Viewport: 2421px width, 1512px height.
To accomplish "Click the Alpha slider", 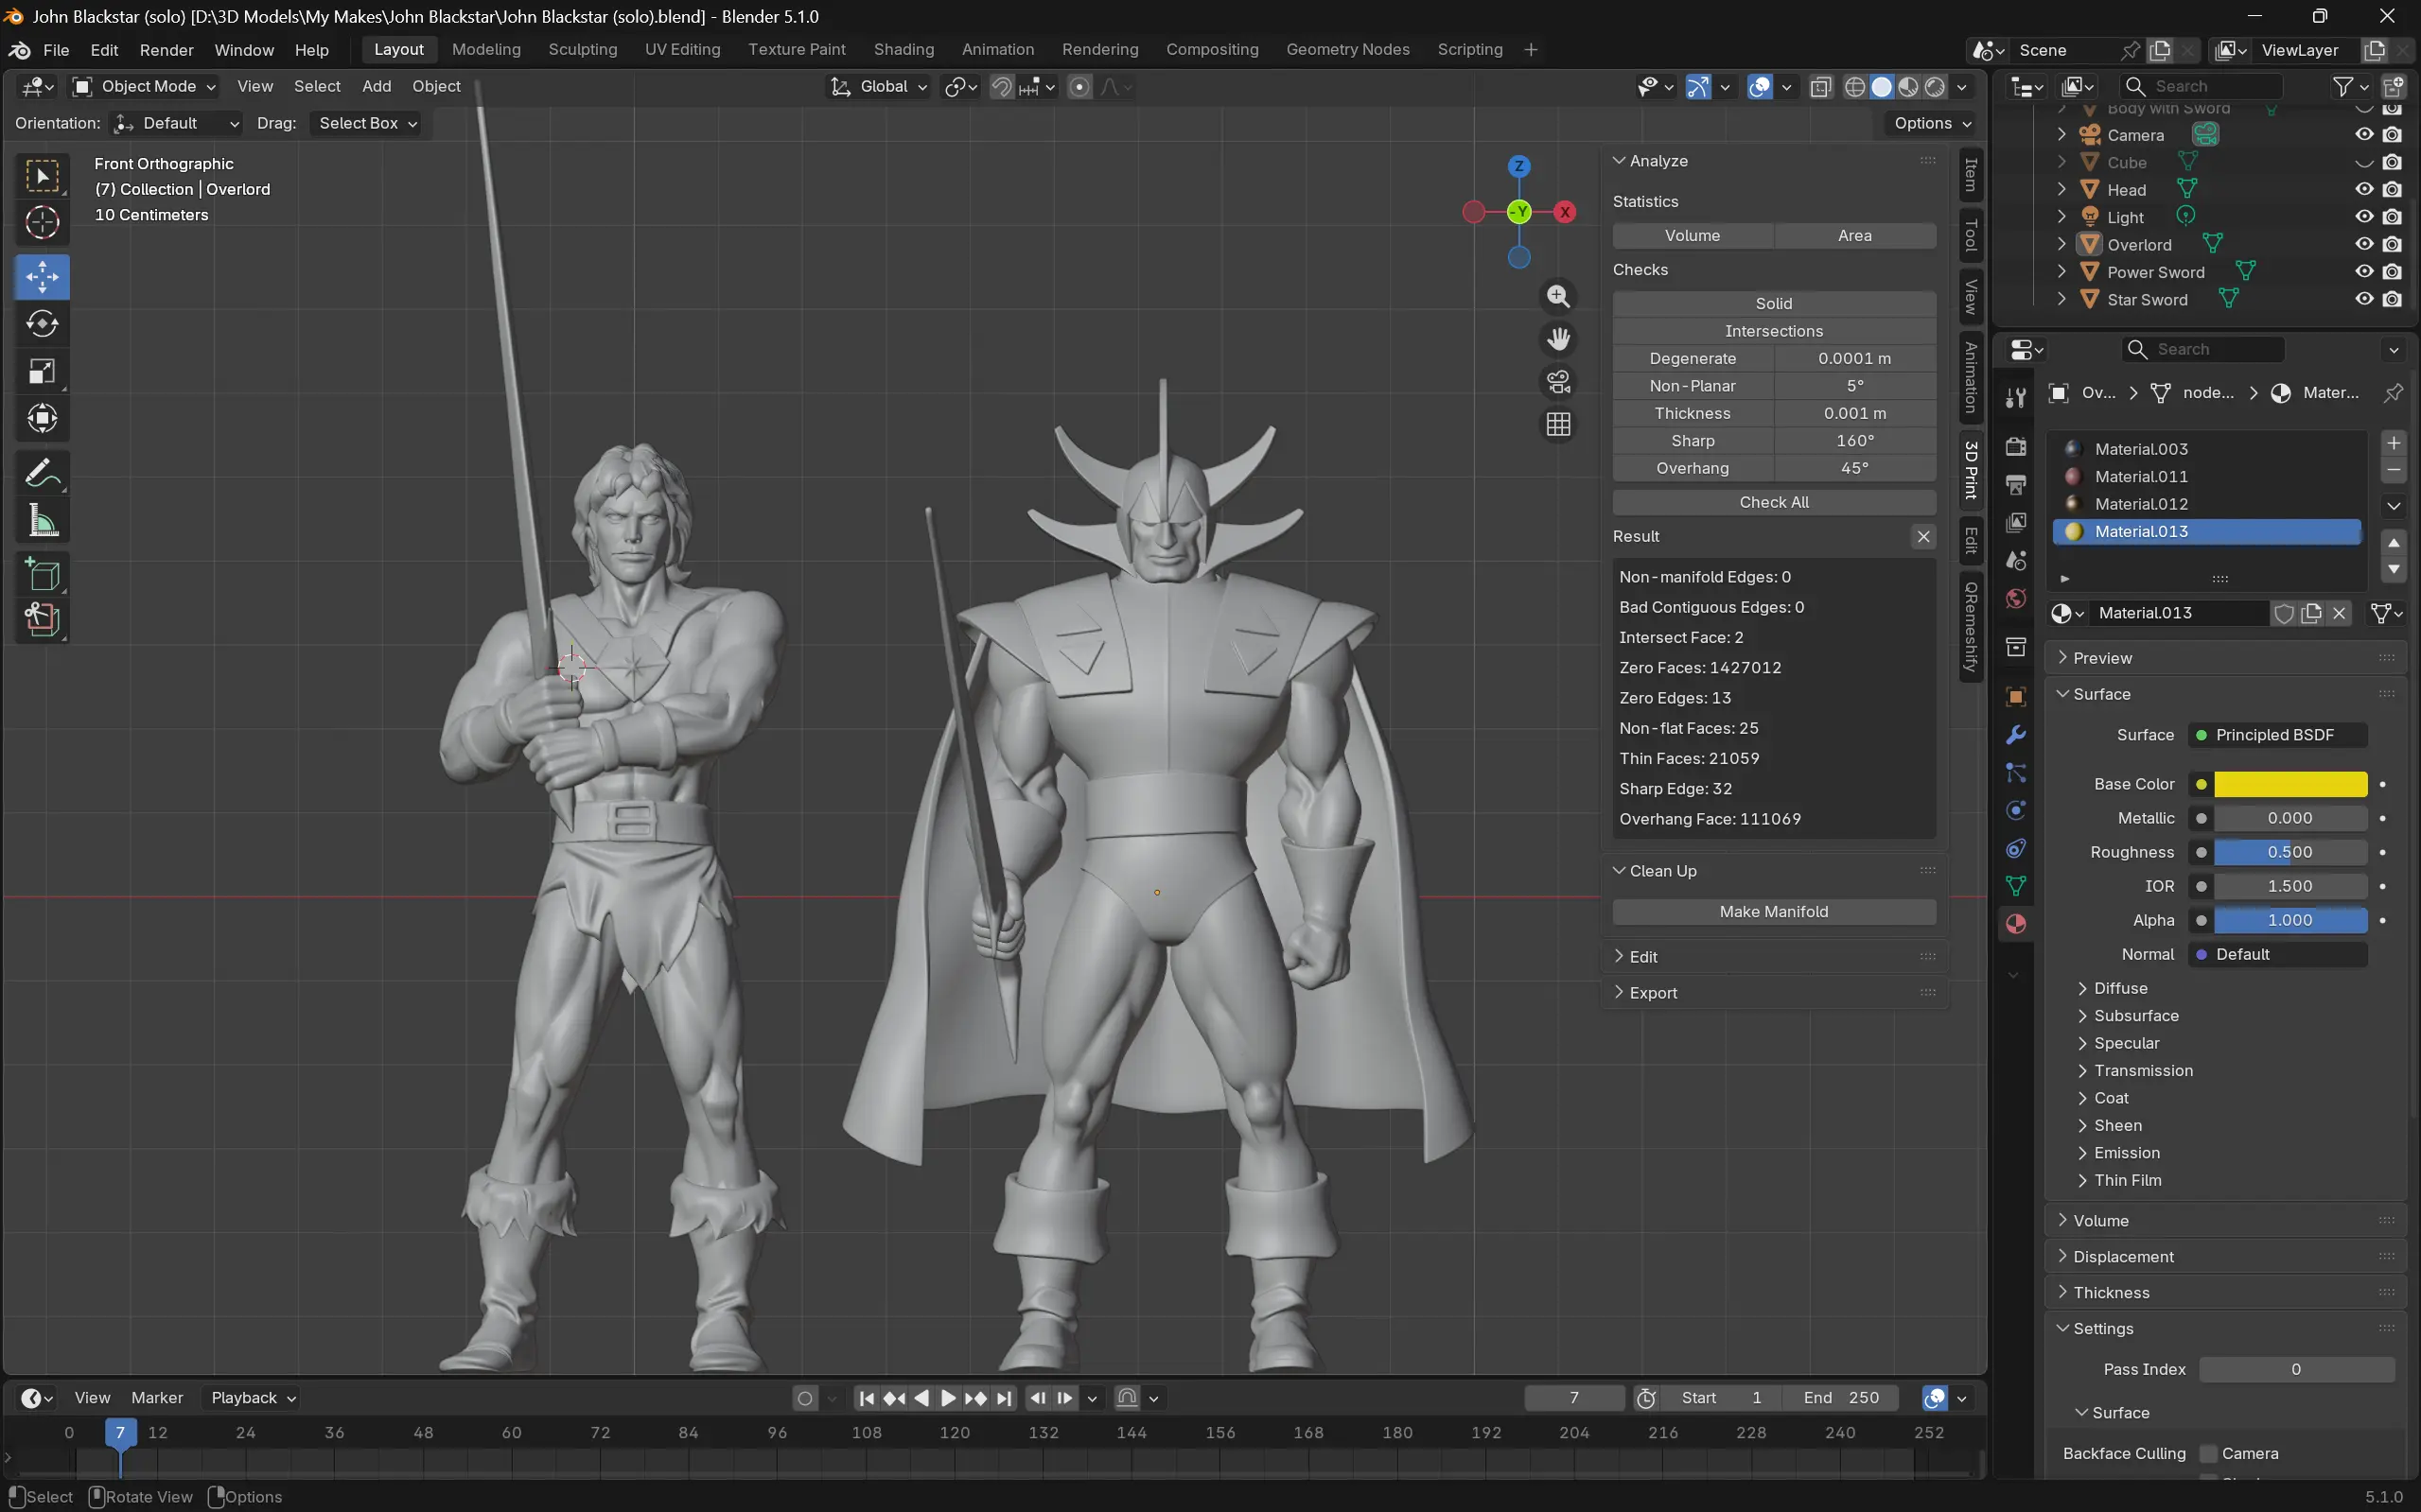I will click(2289, 920).
